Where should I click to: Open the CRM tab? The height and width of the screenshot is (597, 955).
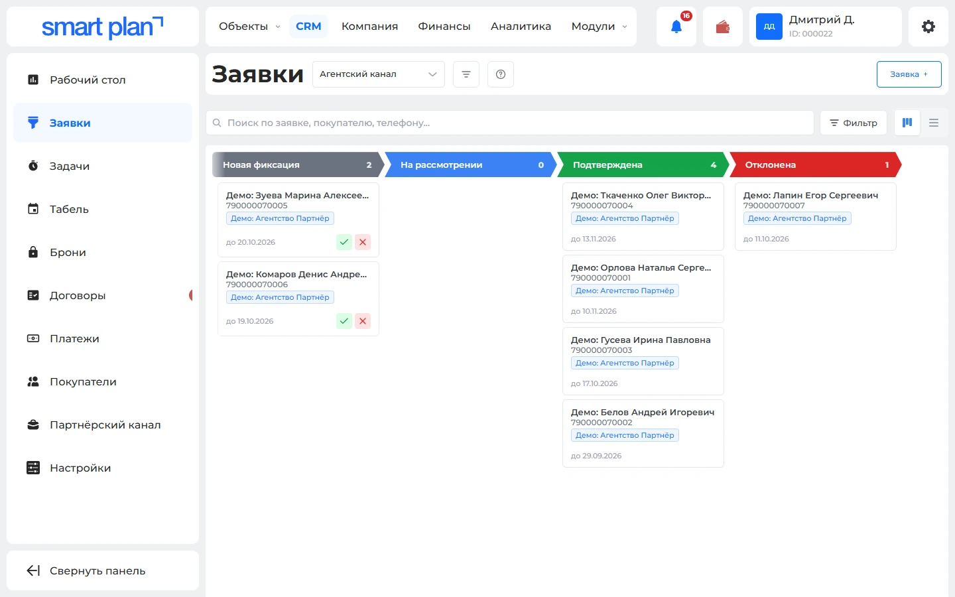(x=308, y=27)
